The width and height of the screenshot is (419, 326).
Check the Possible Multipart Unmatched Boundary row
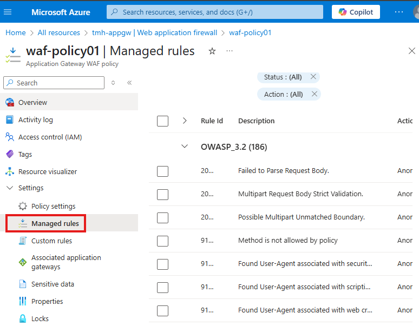(x=162, y=218)
